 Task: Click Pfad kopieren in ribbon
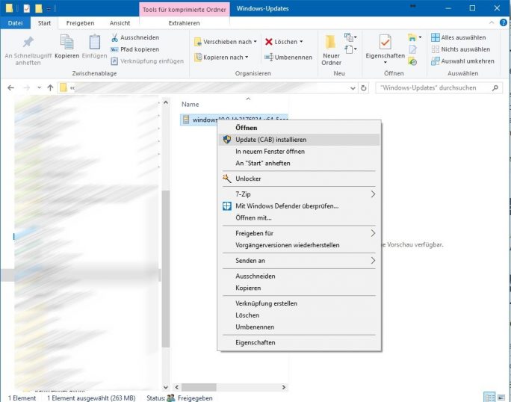coord(135,49)
